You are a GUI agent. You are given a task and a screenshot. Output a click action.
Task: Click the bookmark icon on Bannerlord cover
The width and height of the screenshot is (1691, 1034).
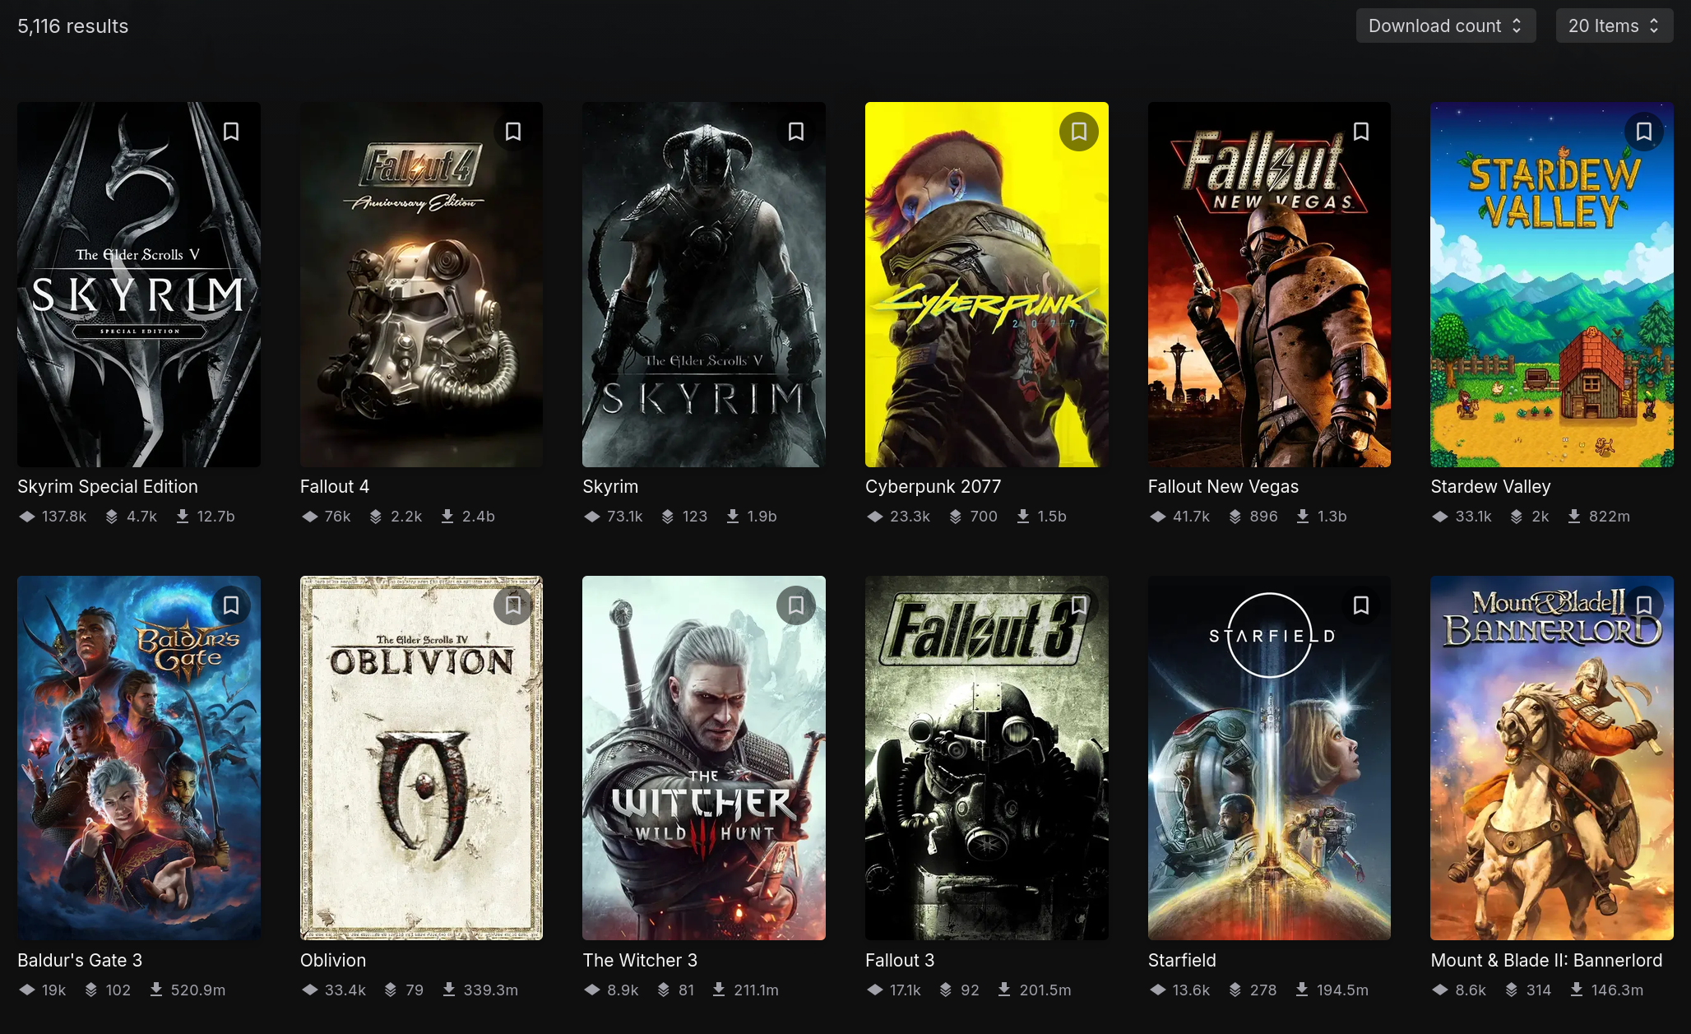coord(1644,605)
